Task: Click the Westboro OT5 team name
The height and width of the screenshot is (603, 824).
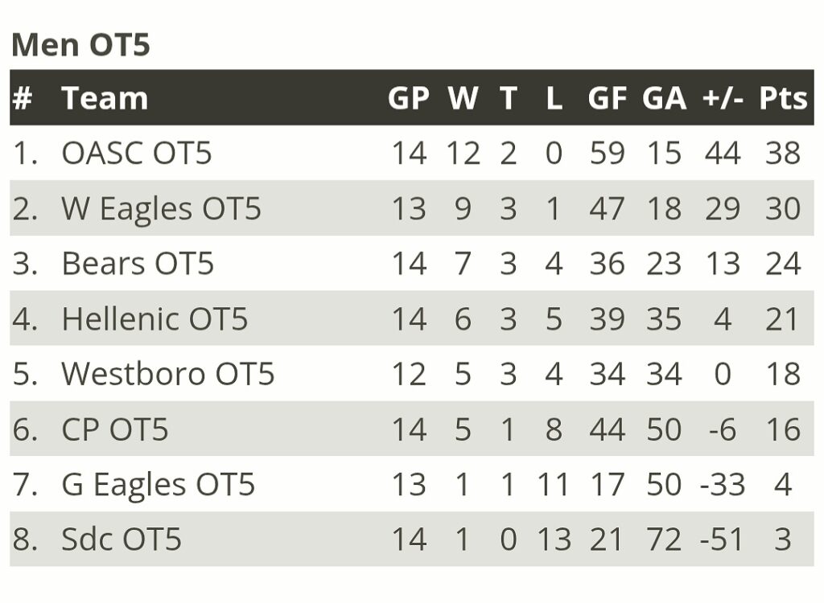Action: pyautogui.click(x=167, y=374)
